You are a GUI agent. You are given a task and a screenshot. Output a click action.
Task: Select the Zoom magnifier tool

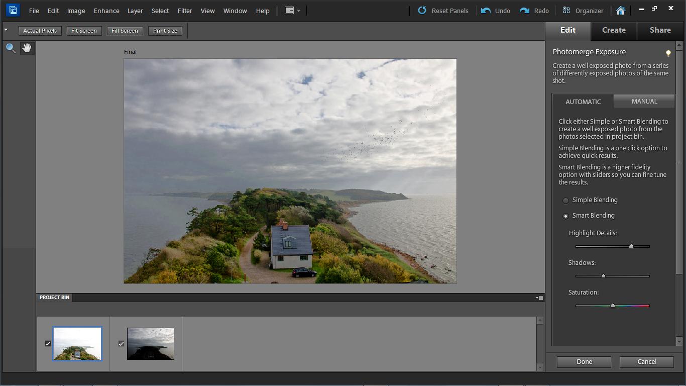[x=11, y=48]
